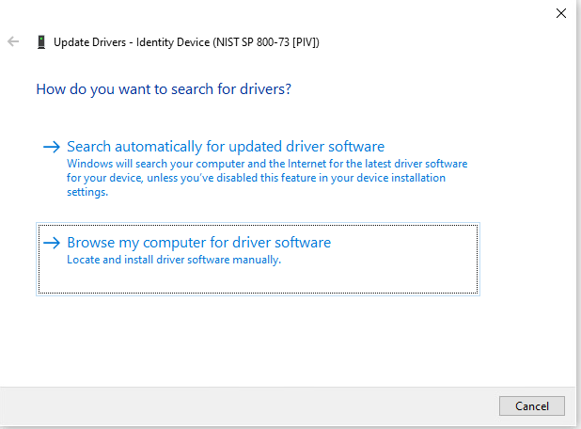Choose Browse my computer for driver software
This screenshot has width=581, height=429.
click(x=198, y=243)
